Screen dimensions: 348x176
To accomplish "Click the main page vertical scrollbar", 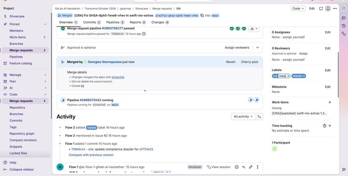I will [338, 74].
